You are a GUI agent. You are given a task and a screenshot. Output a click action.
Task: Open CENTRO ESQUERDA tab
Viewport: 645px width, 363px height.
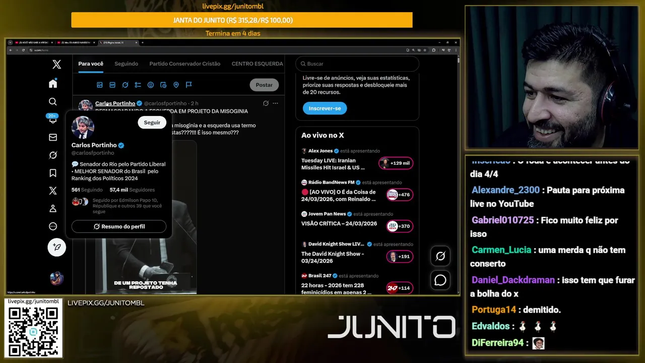click(x=257, y=64)
